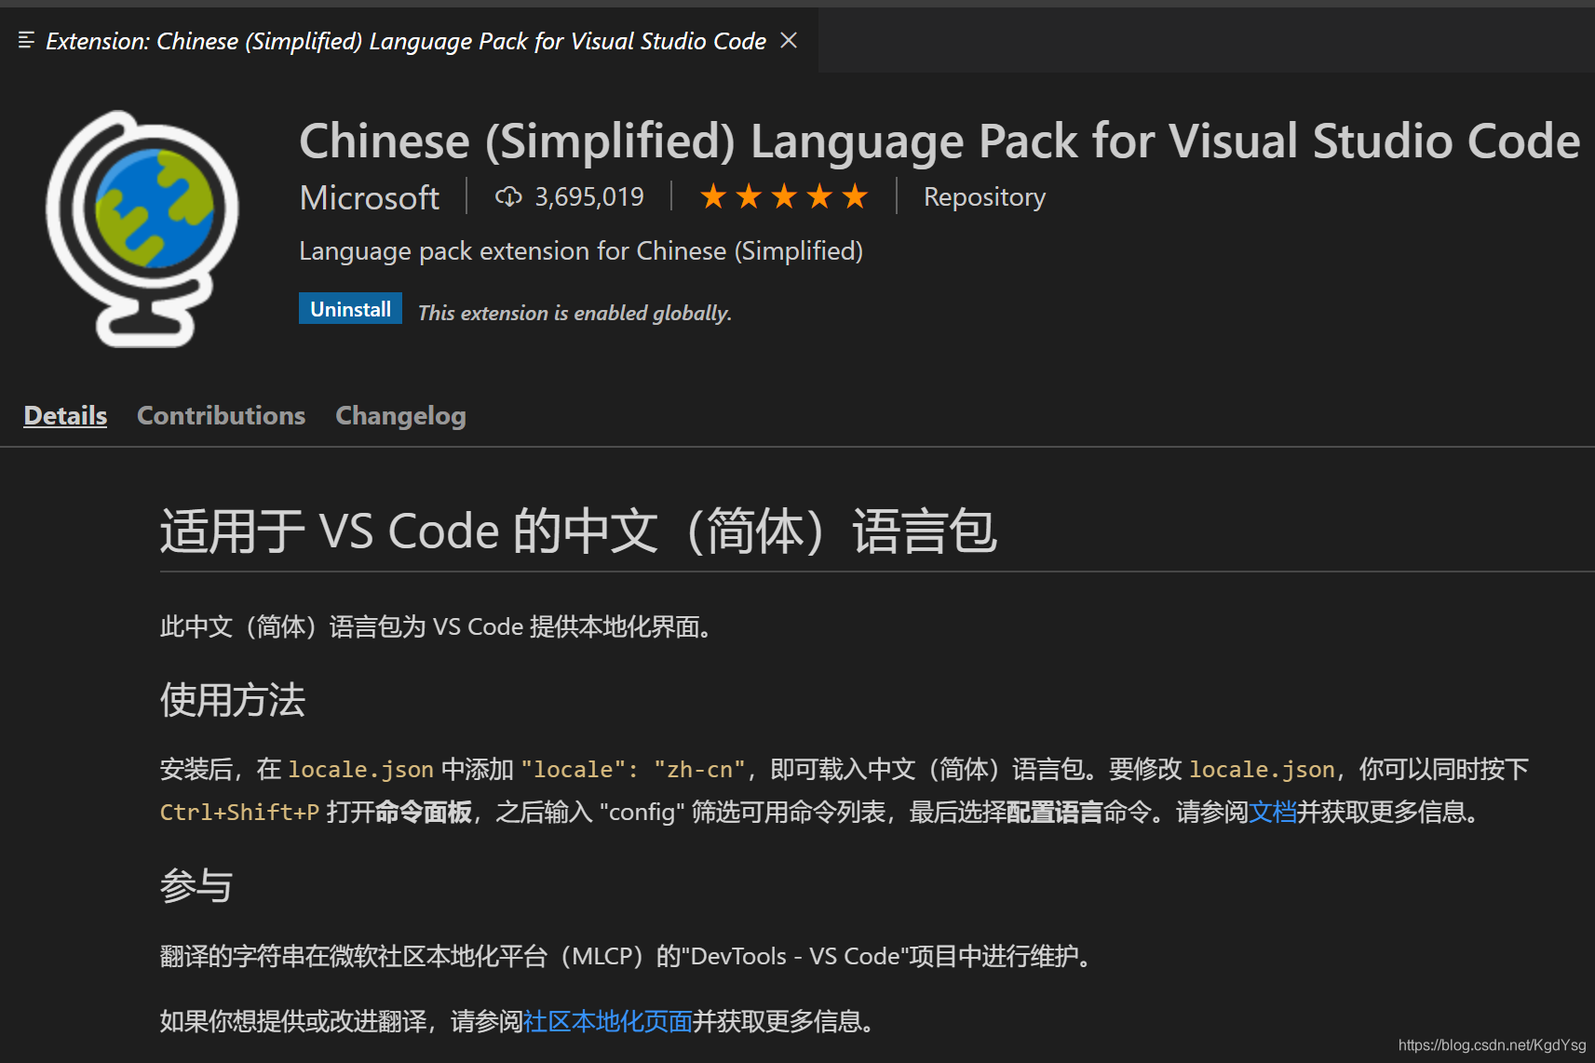Click the download count cloud icon

[508, 196]
